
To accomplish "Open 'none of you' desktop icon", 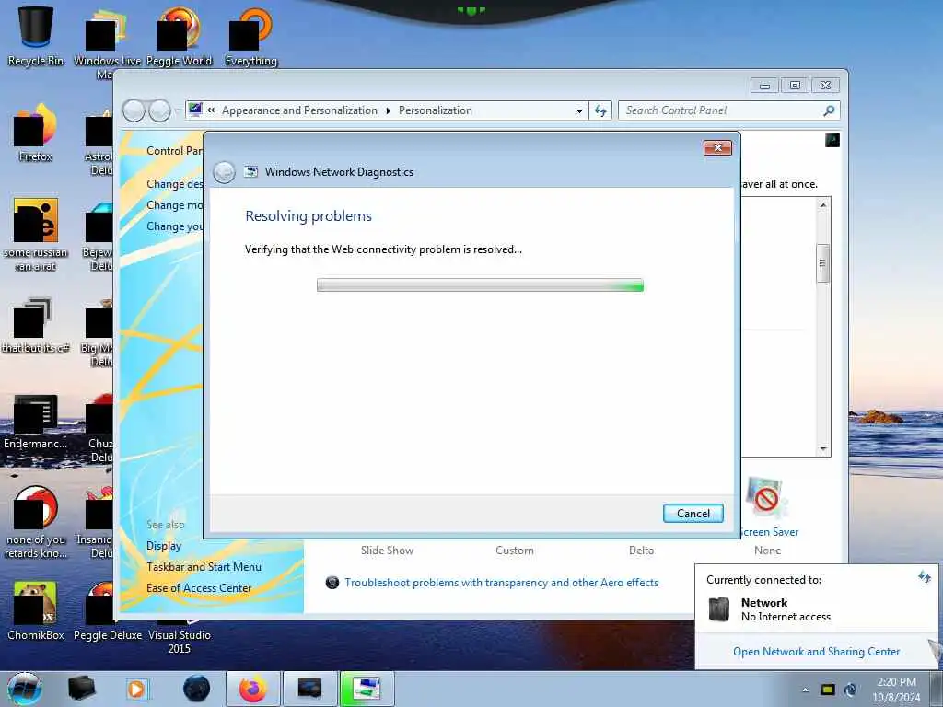I will pos(36,522).
